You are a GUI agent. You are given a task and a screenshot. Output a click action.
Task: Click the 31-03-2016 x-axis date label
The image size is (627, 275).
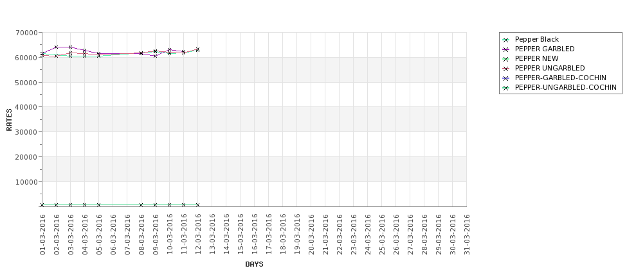467,235
